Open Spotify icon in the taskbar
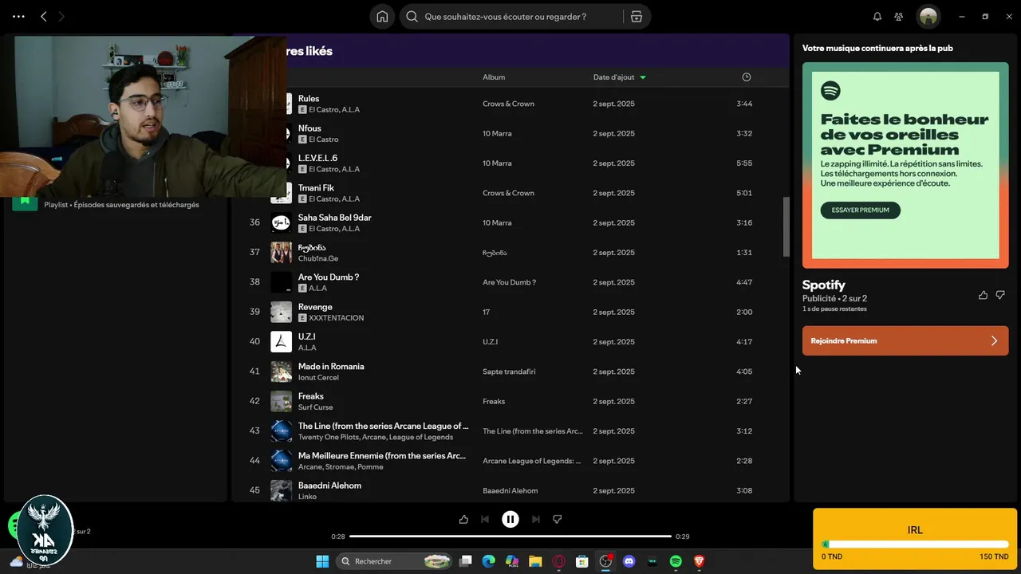 coord(676,561)
